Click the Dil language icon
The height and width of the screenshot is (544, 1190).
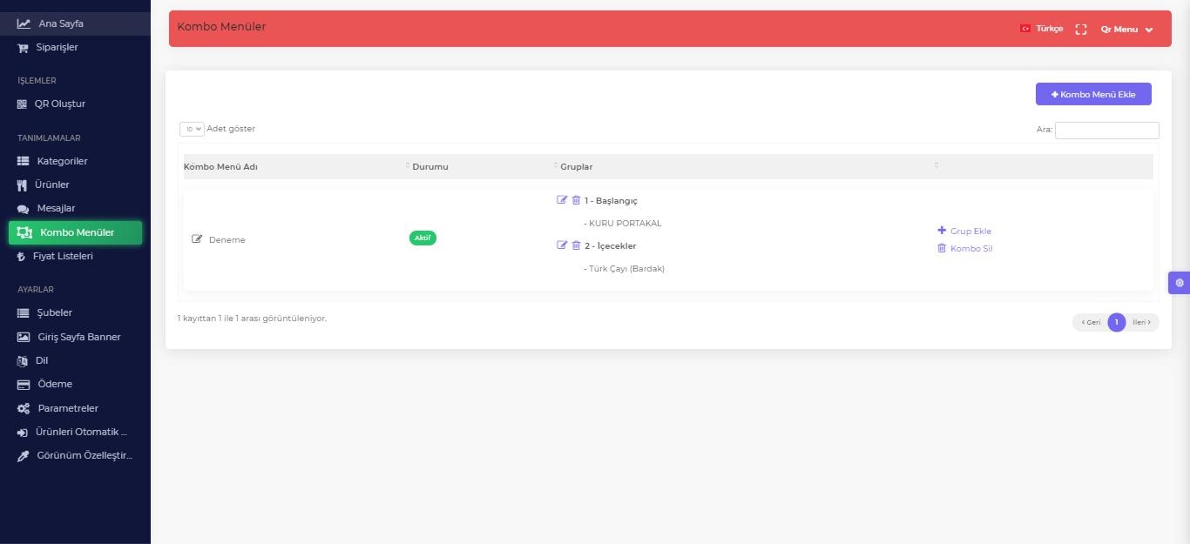23,361
